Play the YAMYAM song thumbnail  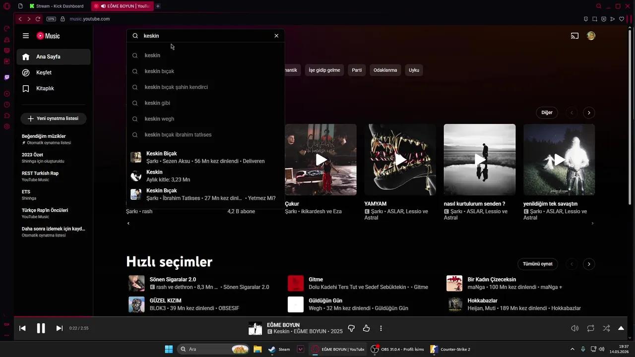(x=400, y=160)
